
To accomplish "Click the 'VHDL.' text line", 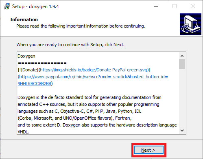I will tap(24, 132).
